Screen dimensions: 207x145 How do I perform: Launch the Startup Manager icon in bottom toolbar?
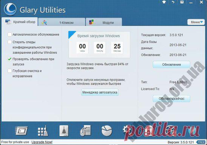(x=22, y=131)
